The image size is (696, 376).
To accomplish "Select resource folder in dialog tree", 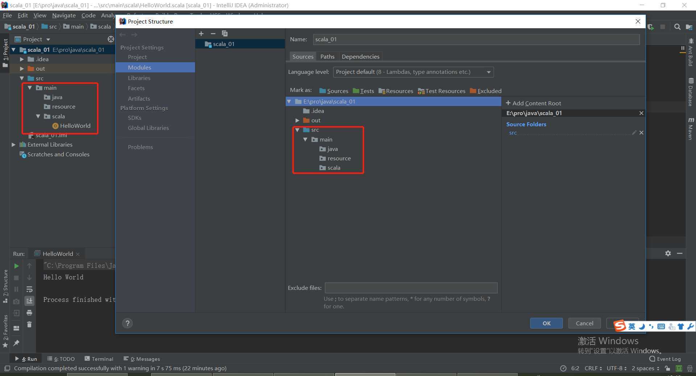I will pyautogui.click(x=335, y=158).
